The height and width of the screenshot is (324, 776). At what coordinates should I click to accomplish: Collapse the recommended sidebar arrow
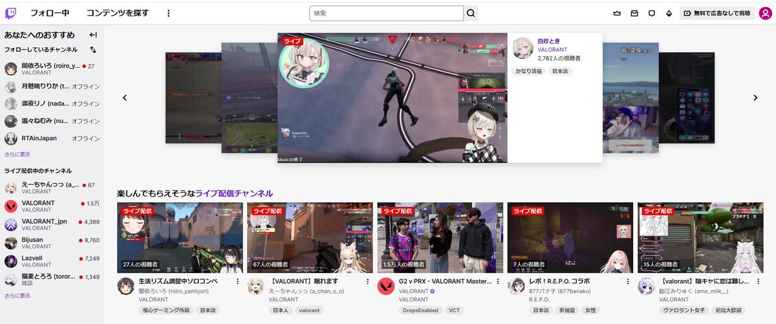click(93, 35)
